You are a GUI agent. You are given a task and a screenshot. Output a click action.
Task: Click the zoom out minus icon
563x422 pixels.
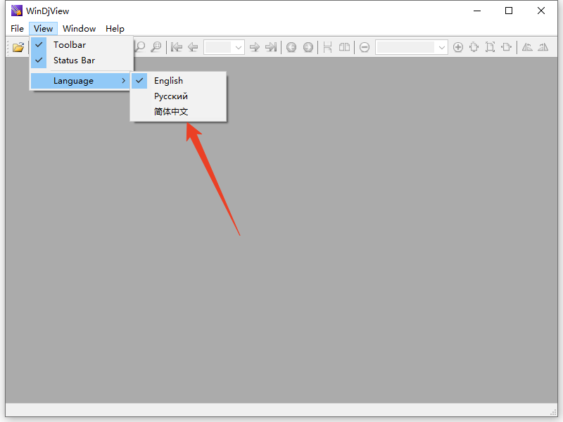365,47
